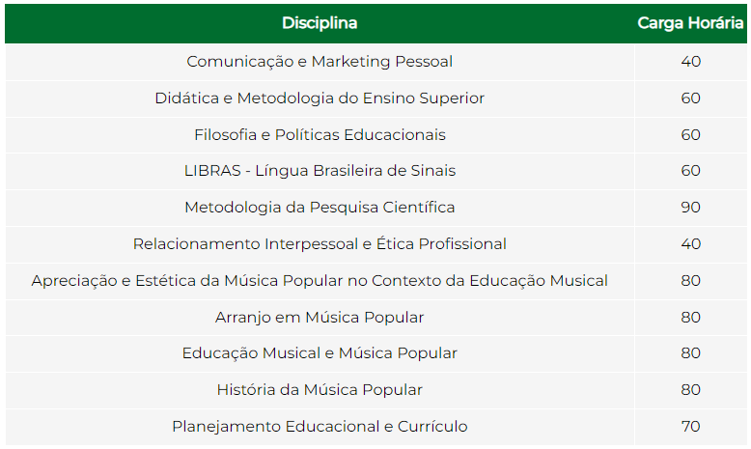Viewport: 751px width, 449px height.
Task: Click the 80 value for Arranjo row
Action: 690,318
